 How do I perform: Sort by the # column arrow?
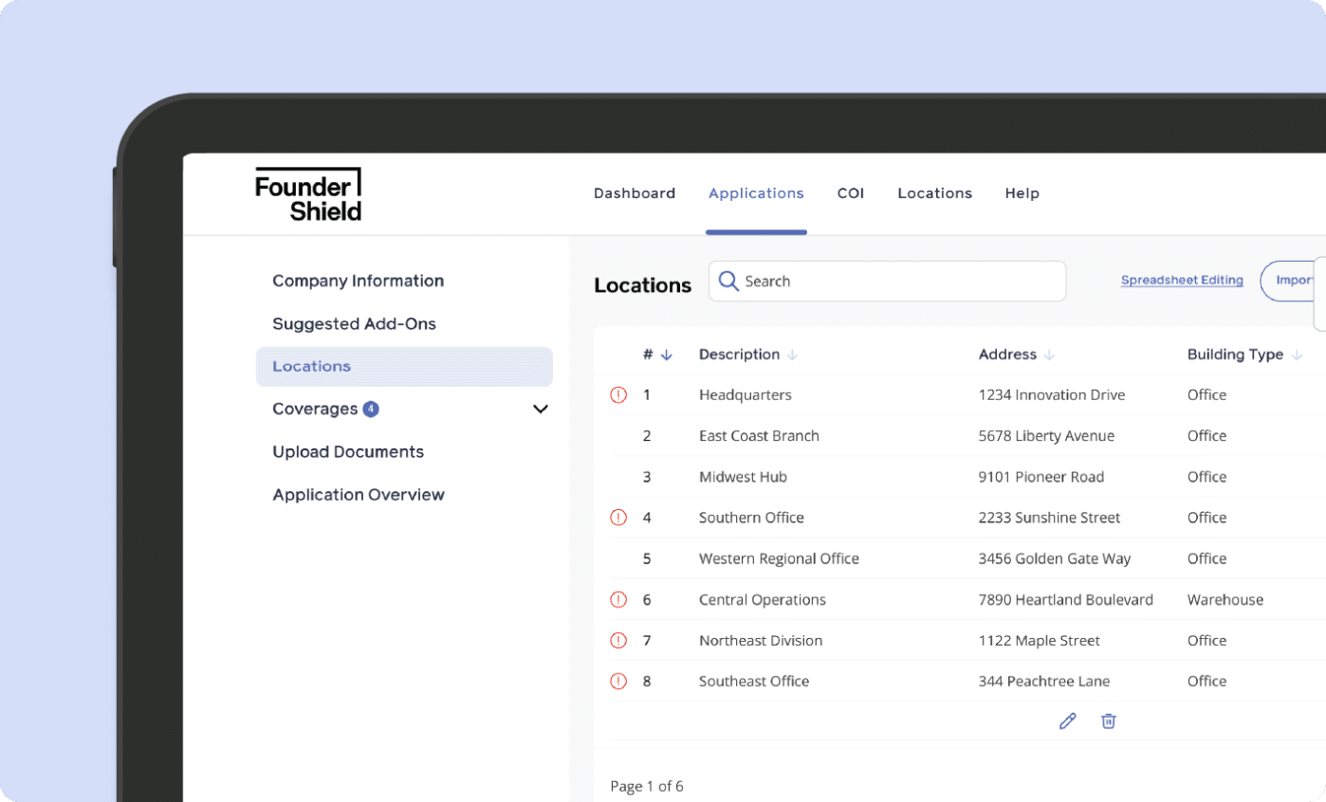click(x=666, y=355)
